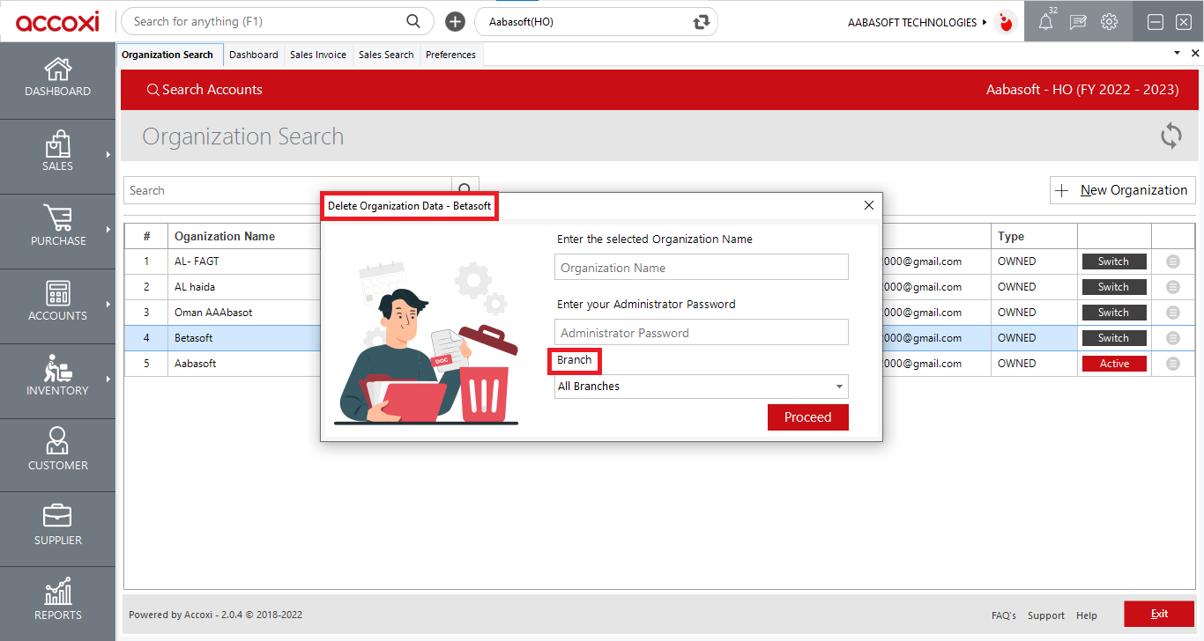
Task: Click the Accoxi logo
Action: (57, 21)
